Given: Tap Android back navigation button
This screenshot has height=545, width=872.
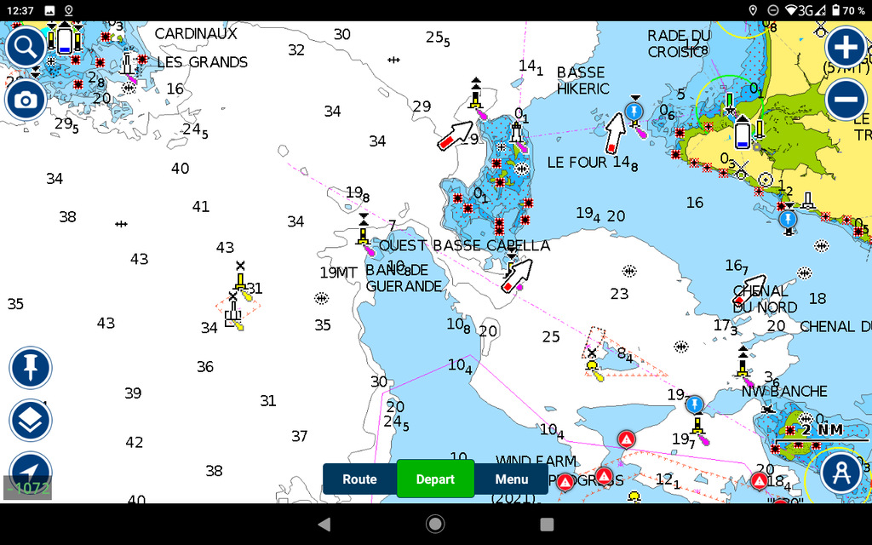Looking at the screenshot, I should coord(324,524).
